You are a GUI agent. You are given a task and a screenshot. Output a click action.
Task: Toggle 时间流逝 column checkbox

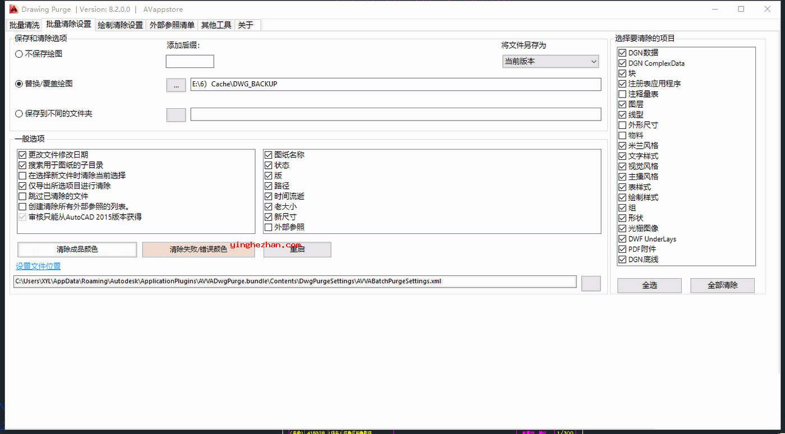click(269, 196)
